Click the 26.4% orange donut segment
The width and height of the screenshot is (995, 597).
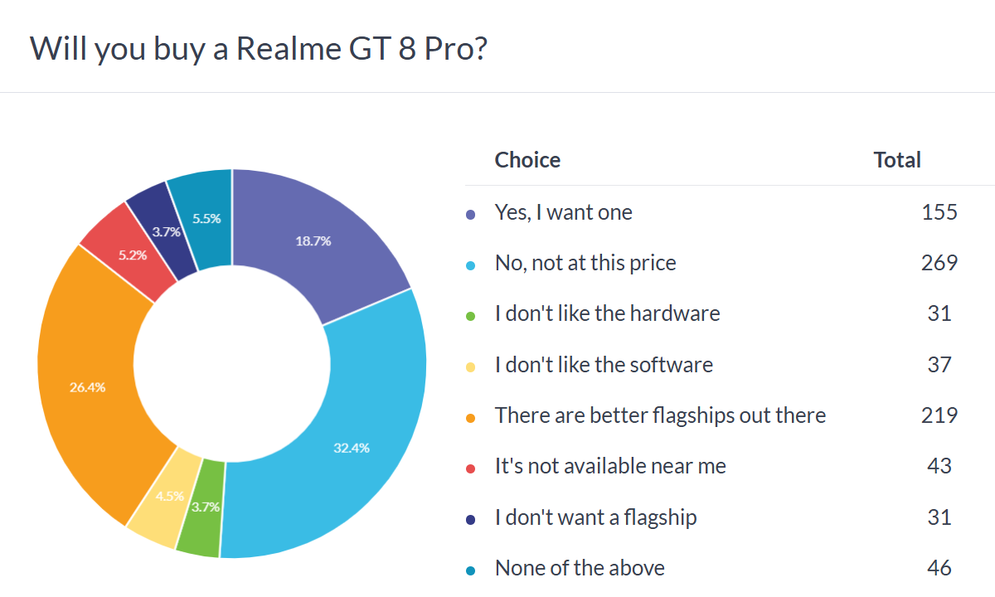[x=87, y=386]
